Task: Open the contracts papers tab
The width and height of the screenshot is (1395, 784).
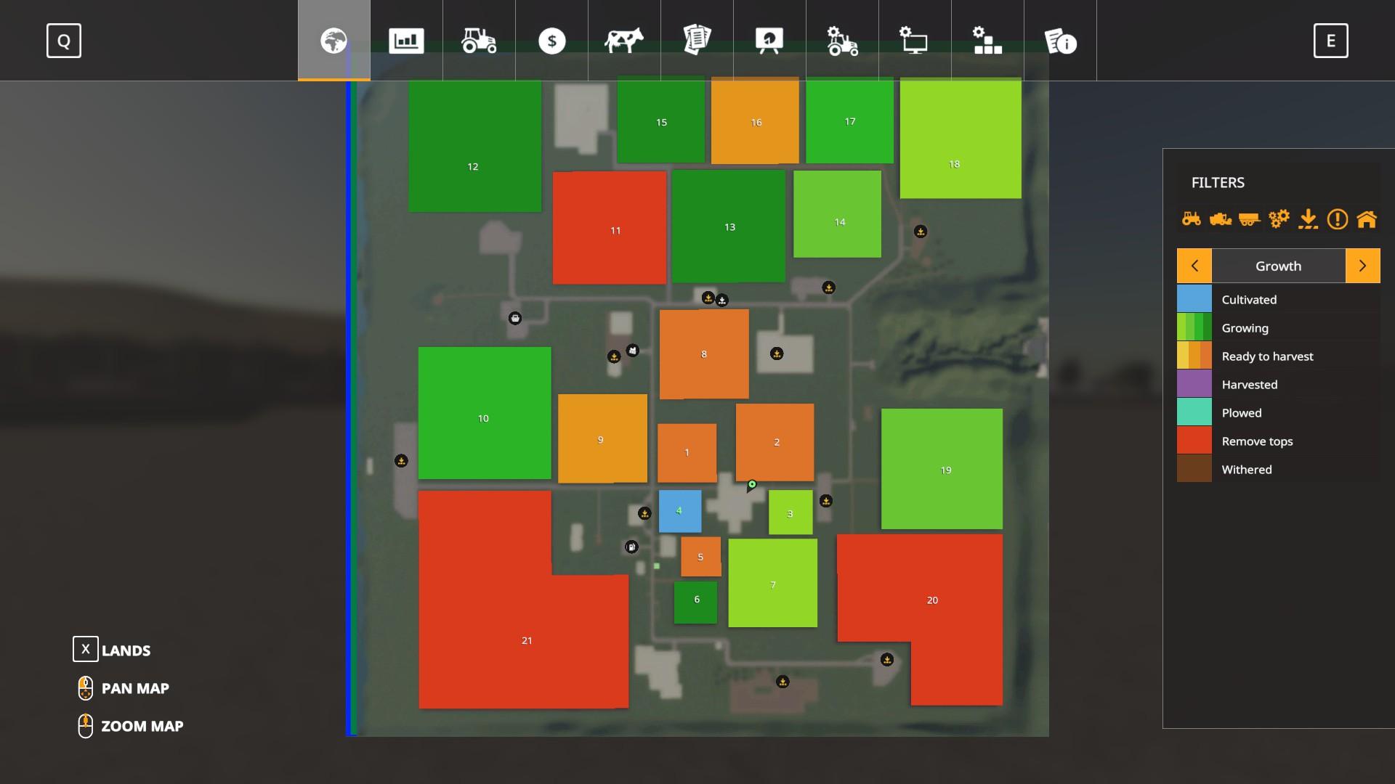Action: point(697,41)
